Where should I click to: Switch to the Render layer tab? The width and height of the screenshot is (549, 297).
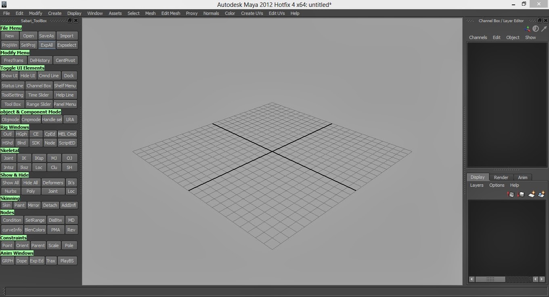pos(501,177)
